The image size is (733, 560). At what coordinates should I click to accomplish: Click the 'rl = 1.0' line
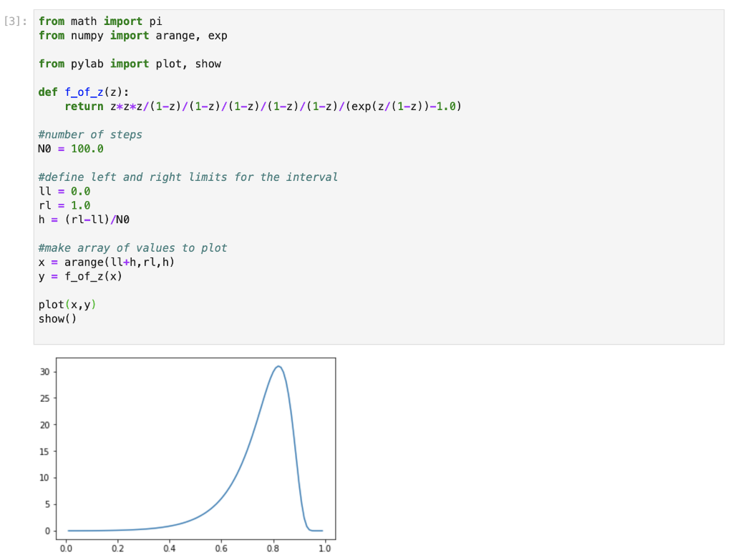coord(64,205)
